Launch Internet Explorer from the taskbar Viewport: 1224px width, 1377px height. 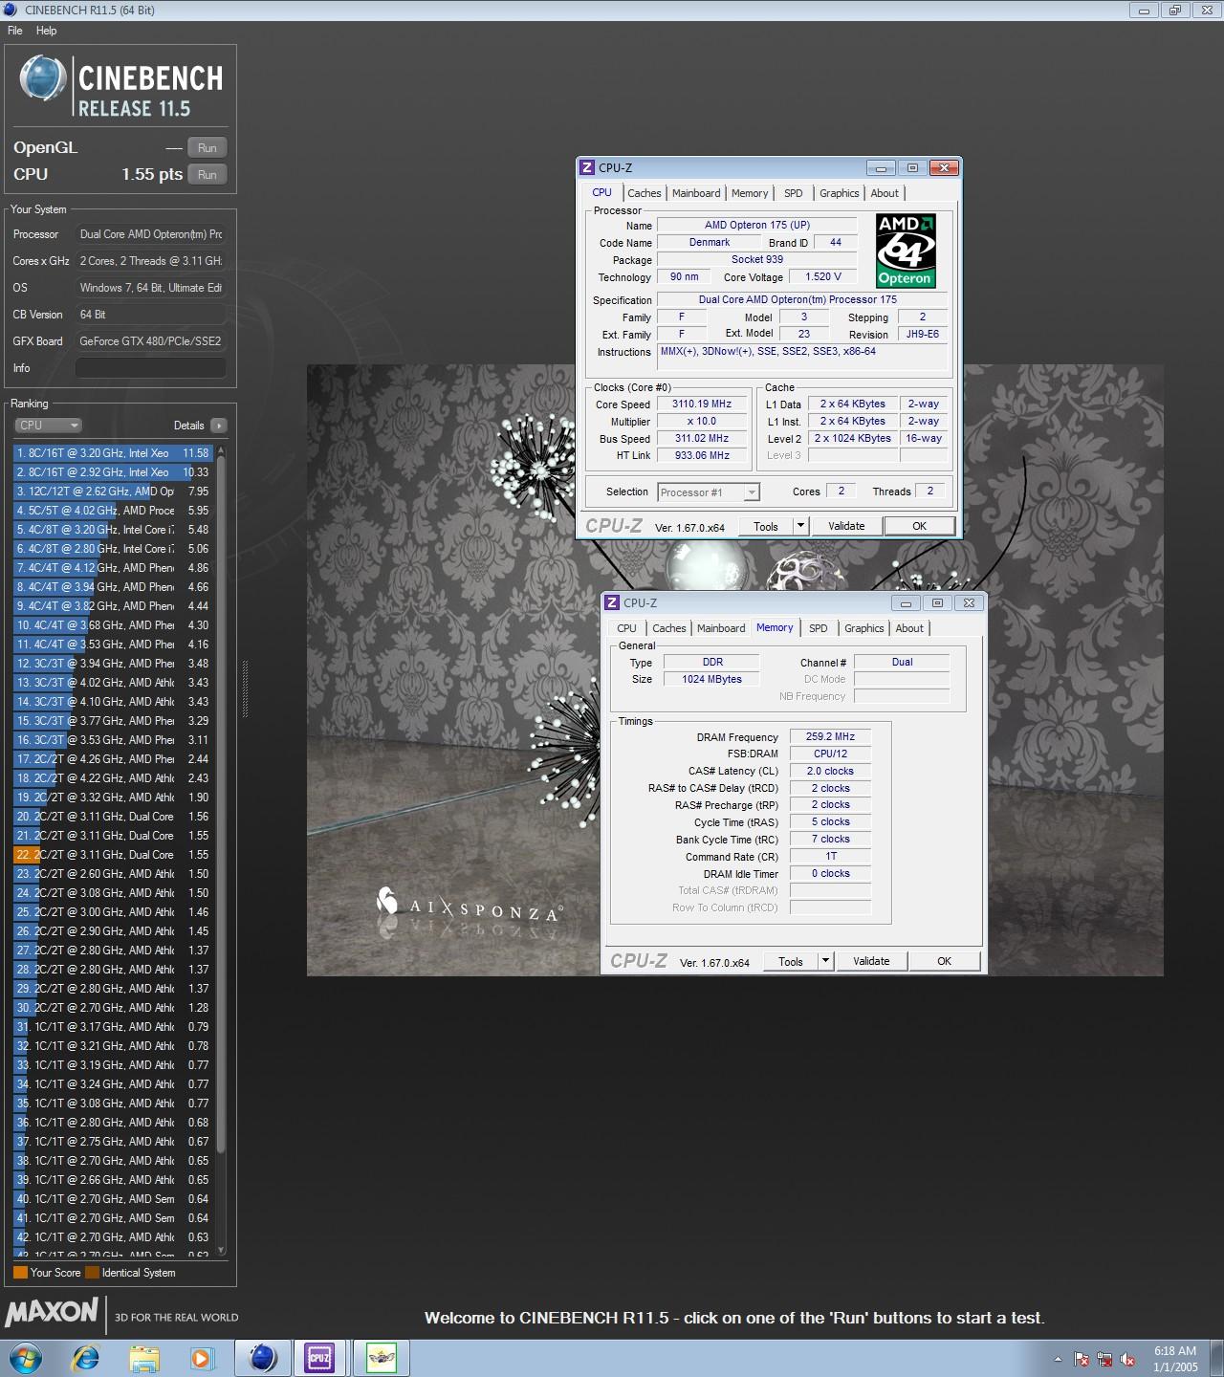[x=86, y=1358]
